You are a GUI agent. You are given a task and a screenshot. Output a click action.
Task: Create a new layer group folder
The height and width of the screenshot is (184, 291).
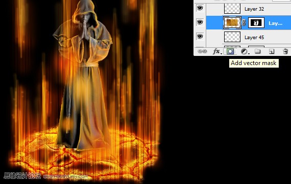coord(257,51)
